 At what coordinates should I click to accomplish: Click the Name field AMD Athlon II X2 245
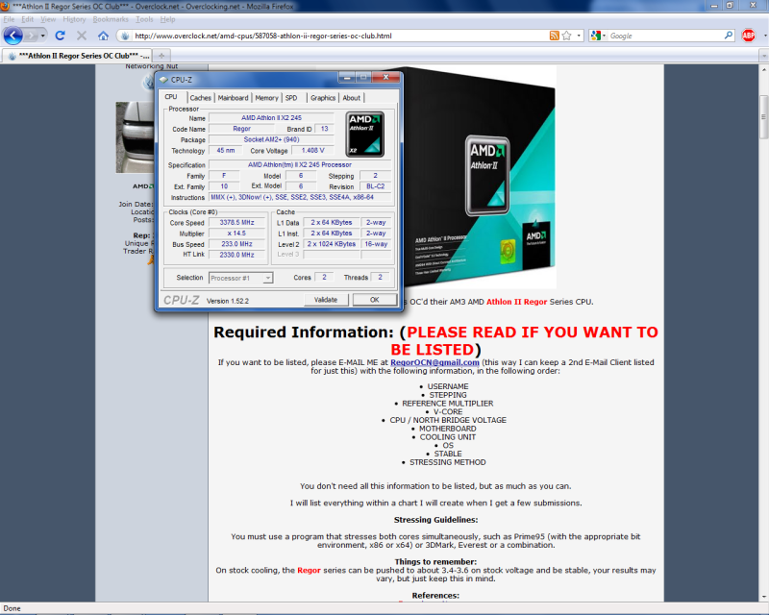271,118
